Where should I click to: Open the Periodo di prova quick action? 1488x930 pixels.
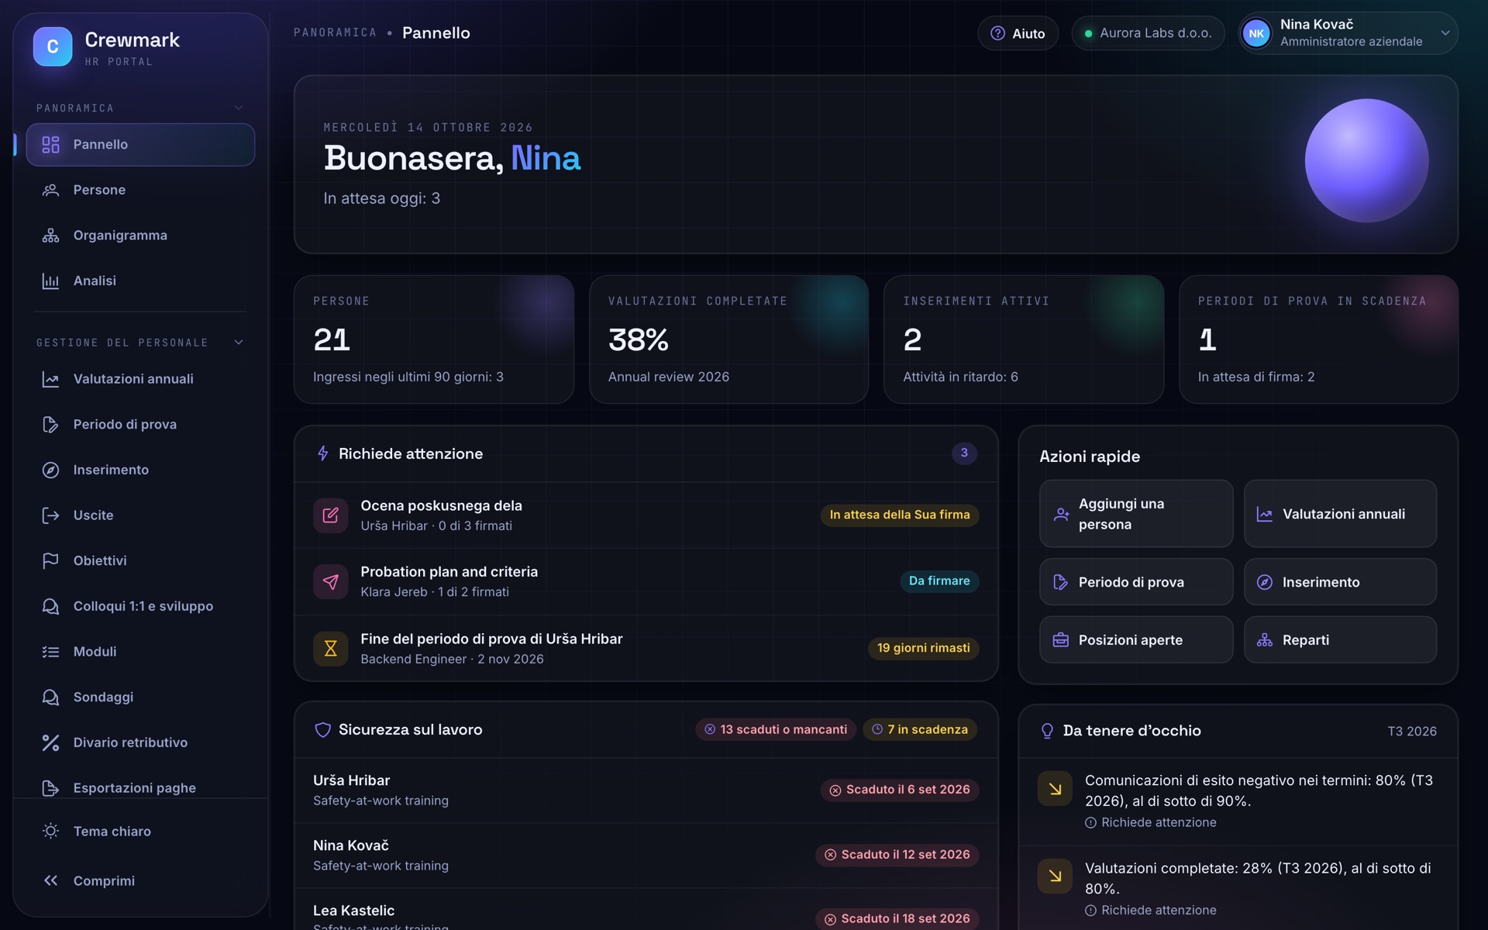[1136, 582]
